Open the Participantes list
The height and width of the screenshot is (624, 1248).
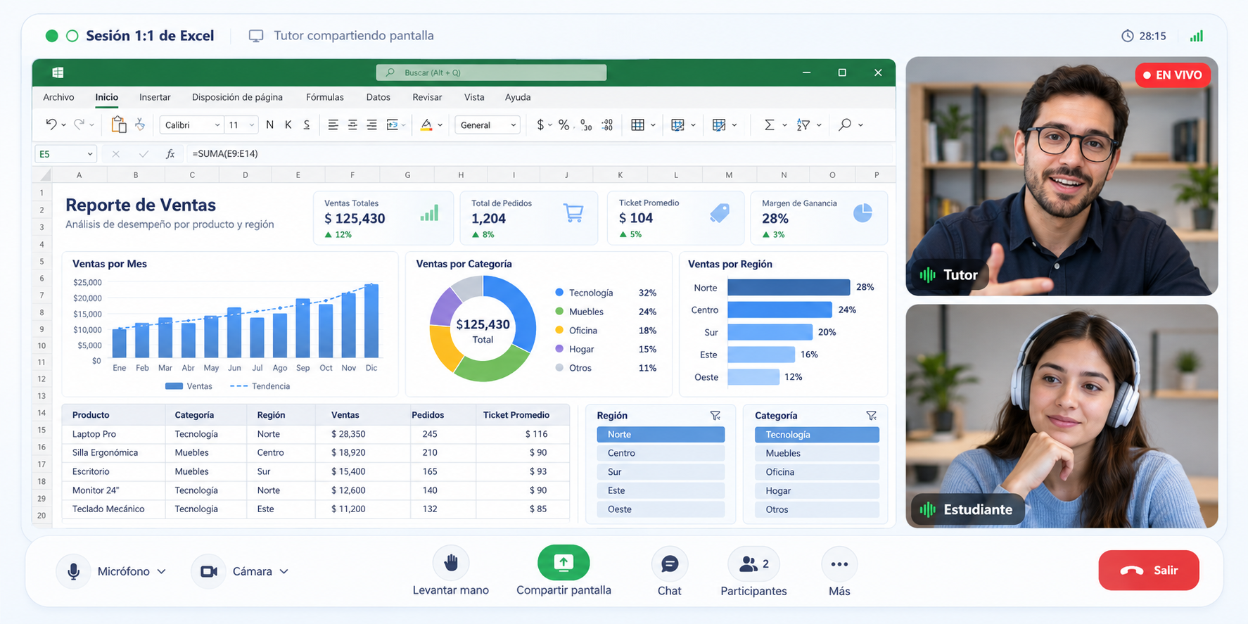[753, 564]
